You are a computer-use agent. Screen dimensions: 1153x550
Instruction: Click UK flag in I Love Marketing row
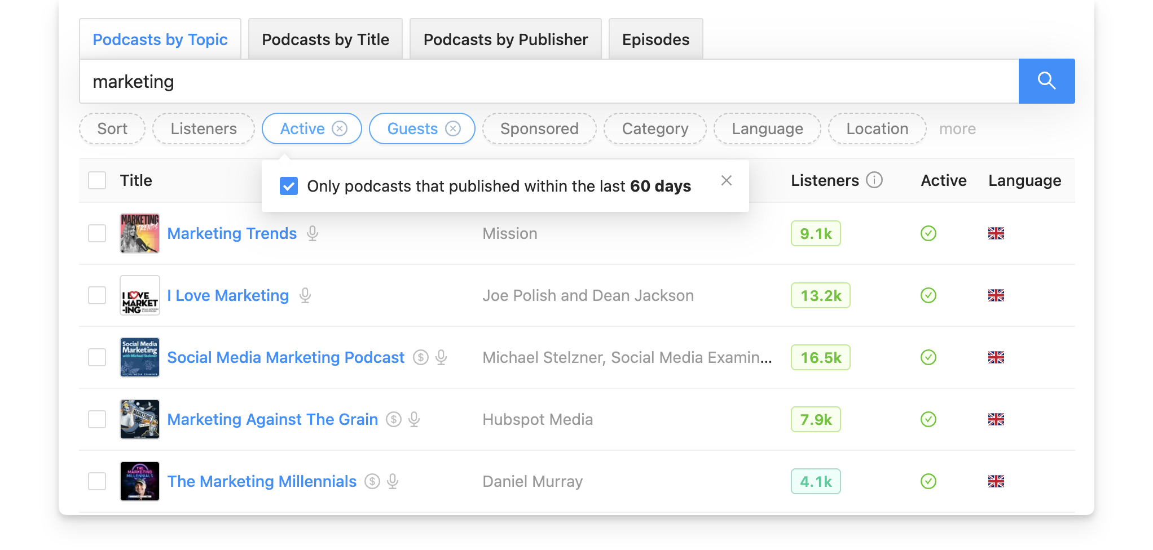click(996, 295)
